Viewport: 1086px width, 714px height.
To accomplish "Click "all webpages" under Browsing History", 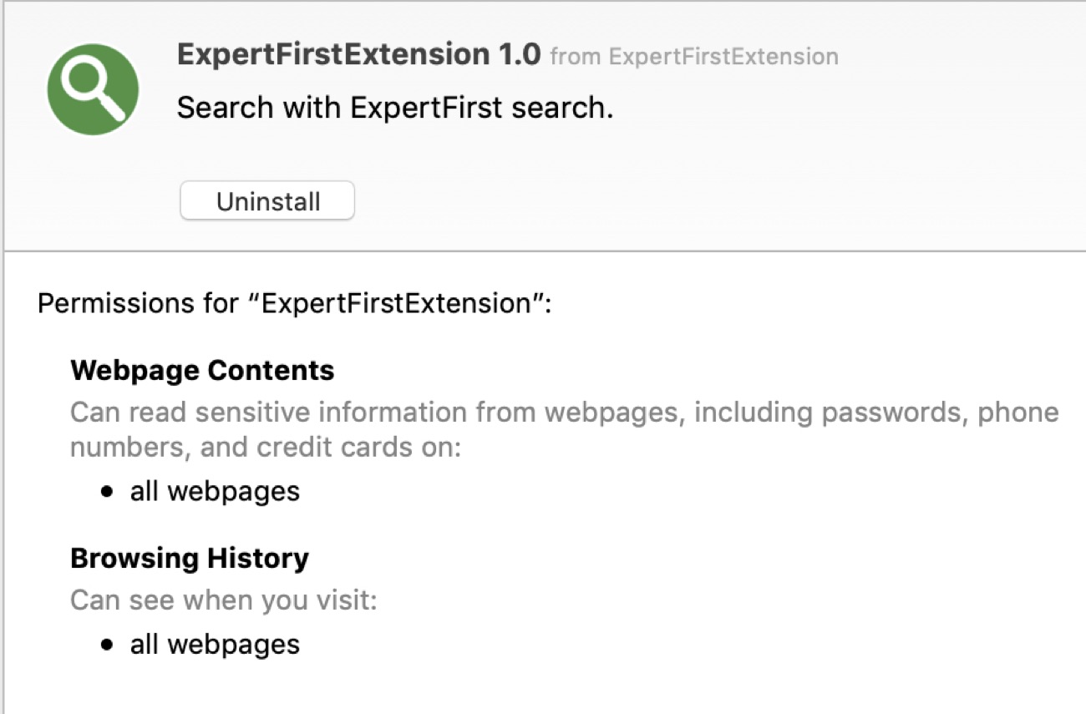I will [x=215, y=644].
